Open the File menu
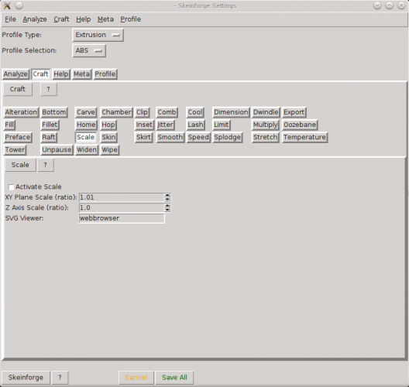 pos(10,19)
